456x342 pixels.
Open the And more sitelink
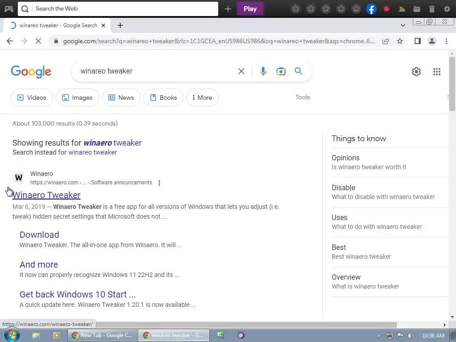[x=39, y=265]
